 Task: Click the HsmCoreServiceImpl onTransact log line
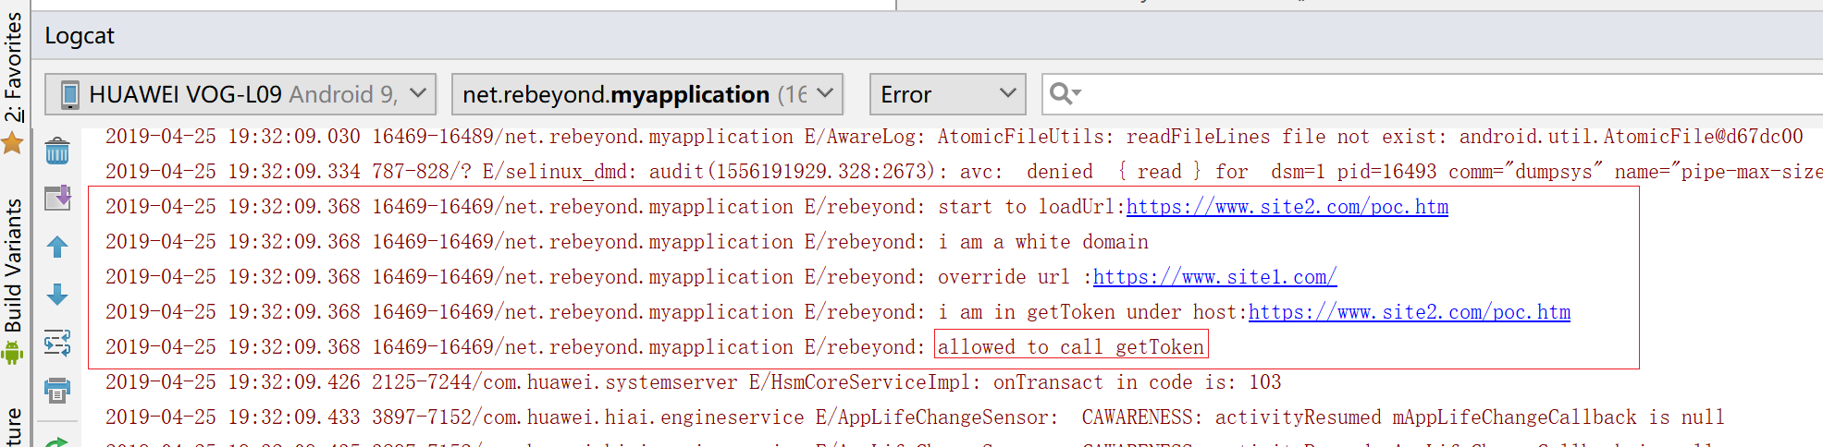(x=694, y=382)
